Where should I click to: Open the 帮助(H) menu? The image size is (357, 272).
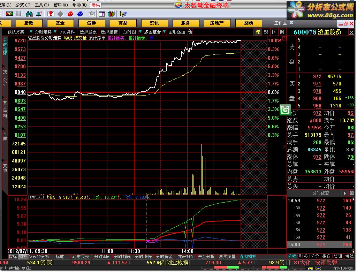pyautogui.click(x=79, y=5)
